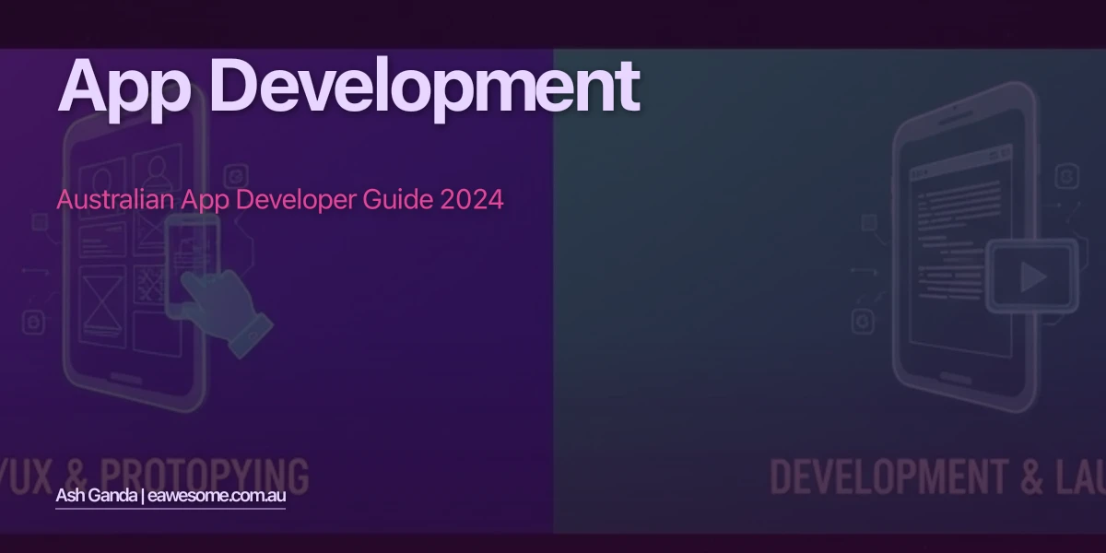Image resolution: width=1106 pixels, height=553 pixels.
Task: Click the QR pattern card on the left phone
Action: tap(147, 283)
